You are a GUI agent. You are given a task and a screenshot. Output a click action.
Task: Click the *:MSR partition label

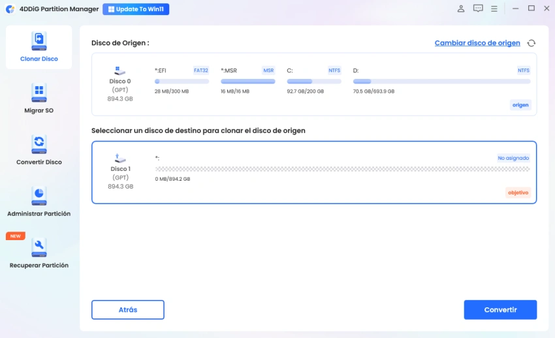coord(229,70)
